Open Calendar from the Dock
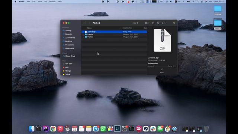This screenshot has height=134, width=238. (74, 129)
